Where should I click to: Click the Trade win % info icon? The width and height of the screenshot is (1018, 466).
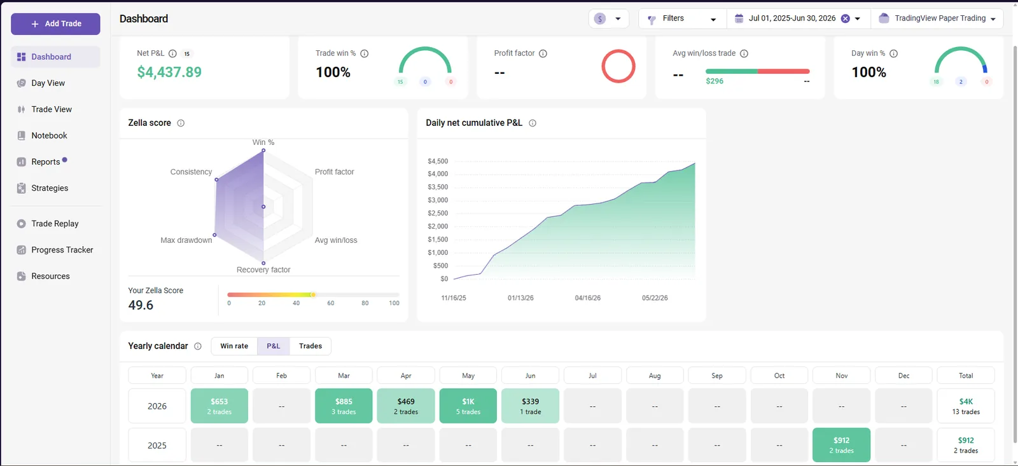click(x=365, y=53)
